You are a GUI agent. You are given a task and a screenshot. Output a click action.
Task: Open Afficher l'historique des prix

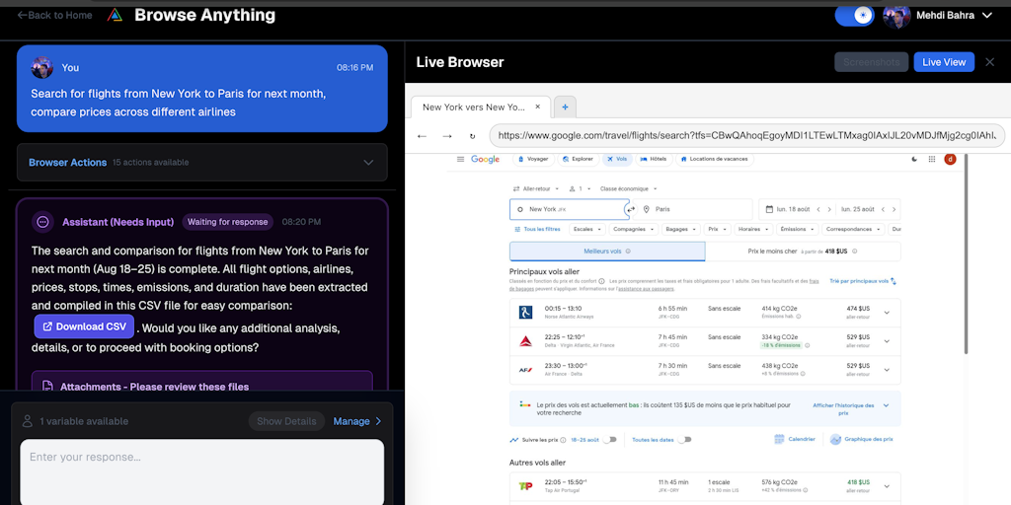(x=849, y=408)
